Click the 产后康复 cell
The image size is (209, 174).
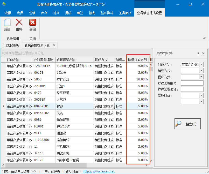click(x=75, y=147)
